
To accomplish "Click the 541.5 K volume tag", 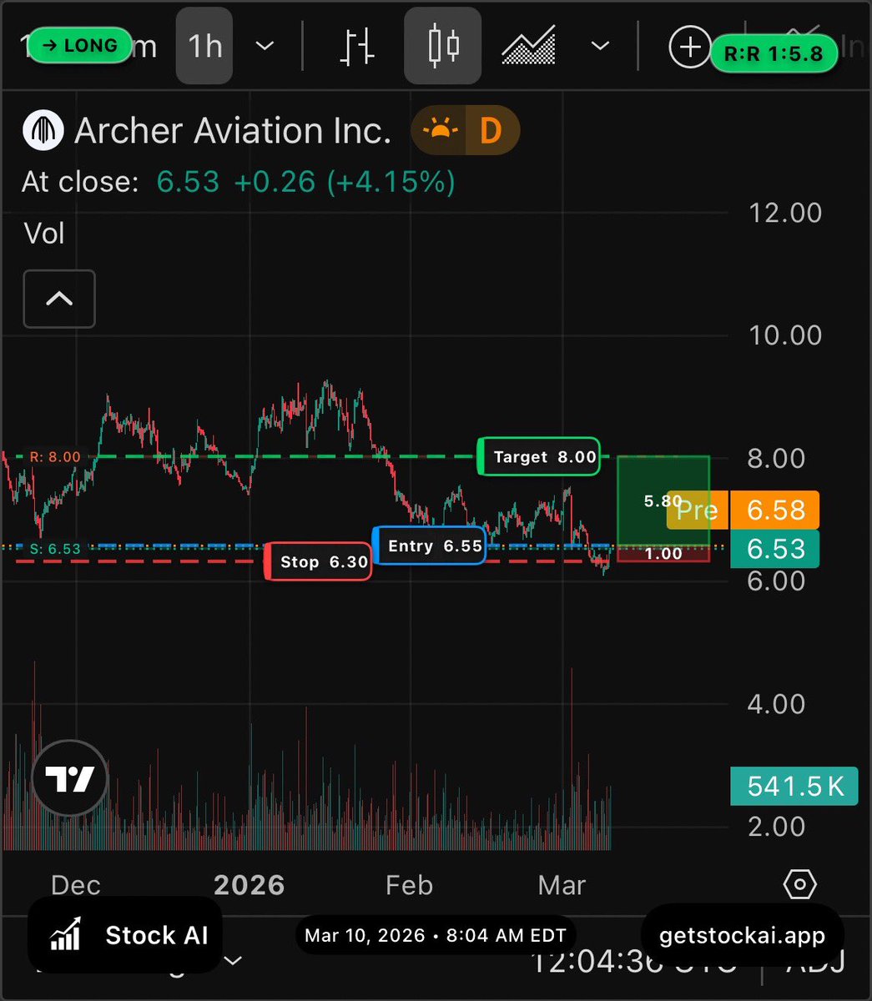I will [x=794, y=786].
